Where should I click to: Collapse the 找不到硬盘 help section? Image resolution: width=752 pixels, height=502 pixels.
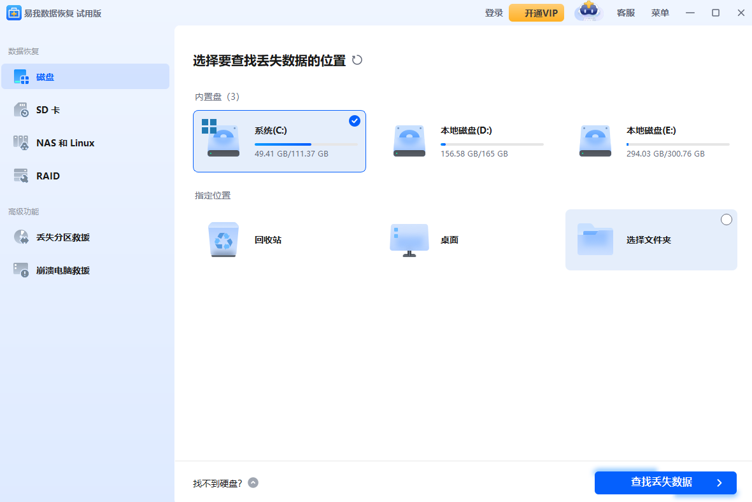253,482
